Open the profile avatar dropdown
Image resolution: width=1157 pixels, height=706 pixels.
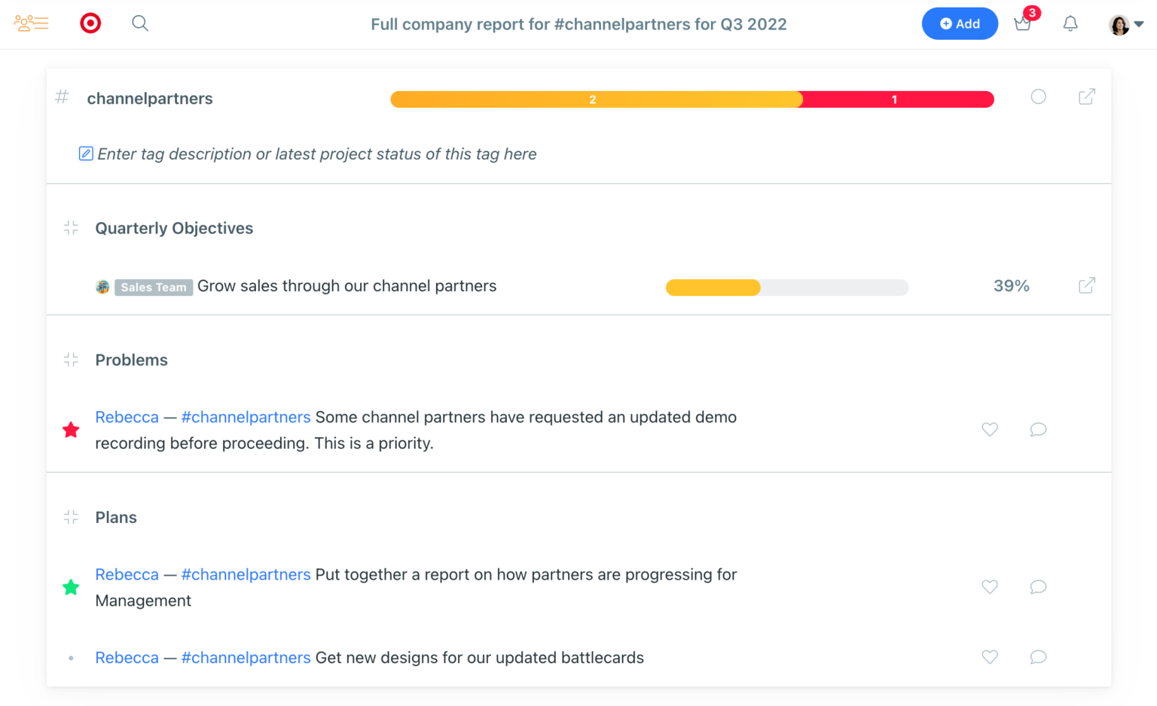tap(1122, 23)
